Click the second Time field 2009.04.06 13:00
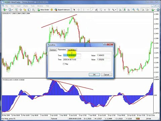 [72, 59]
